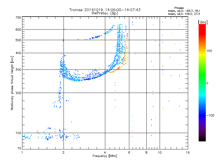Select the 'RwPretec (8p)' subtitle text
The height and width of the screenshot is (166, 221).
pyautogui.click(x=105, y=13)
